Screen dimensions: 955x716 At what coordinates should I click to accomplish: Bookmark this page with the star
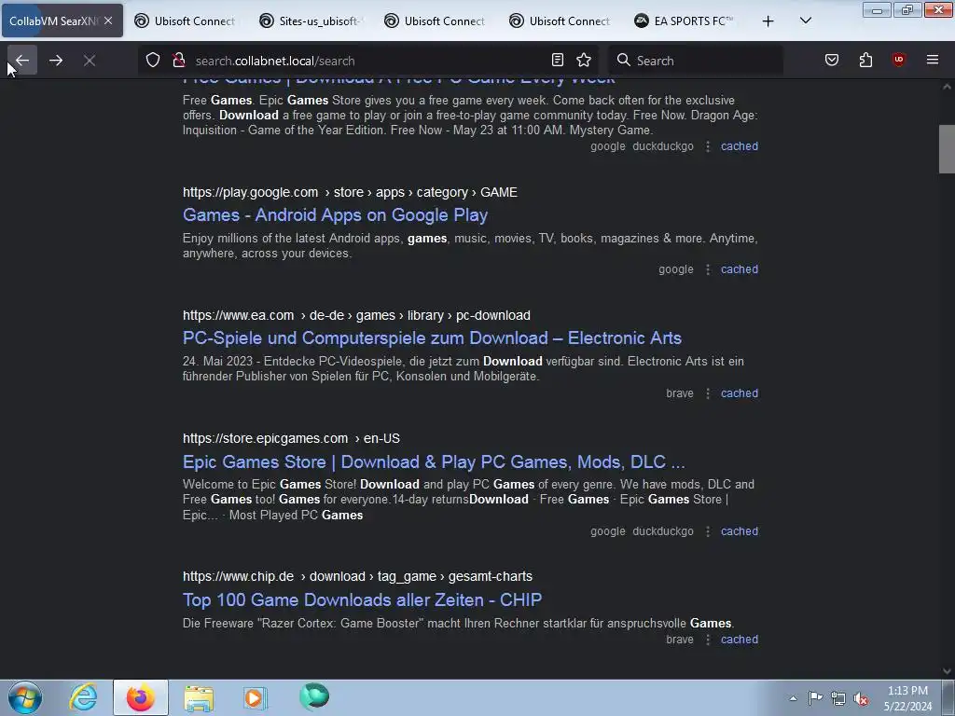[584, 60]
